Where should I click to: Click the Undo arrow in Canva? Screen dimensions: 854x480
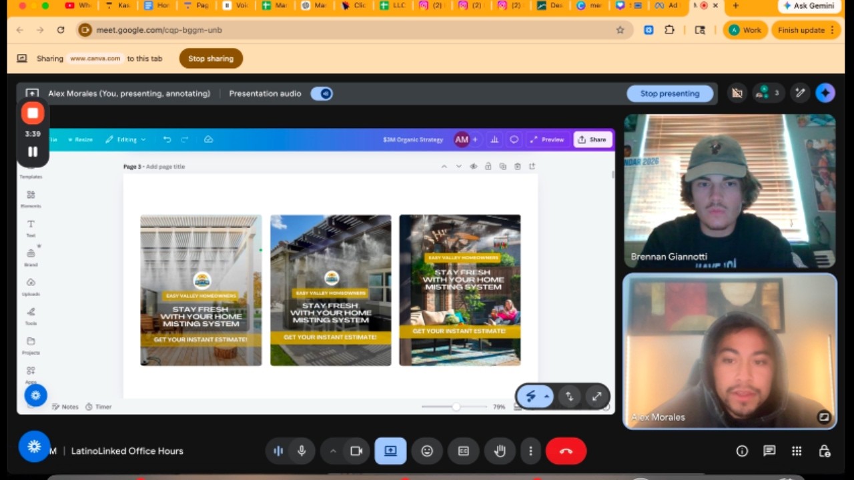(x=167, y=139)
